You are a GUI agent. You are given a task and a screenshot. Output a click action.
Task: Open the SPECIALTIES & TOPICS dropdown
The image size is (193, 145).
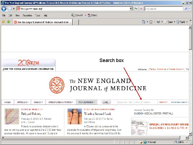click(x=61, y=102)
